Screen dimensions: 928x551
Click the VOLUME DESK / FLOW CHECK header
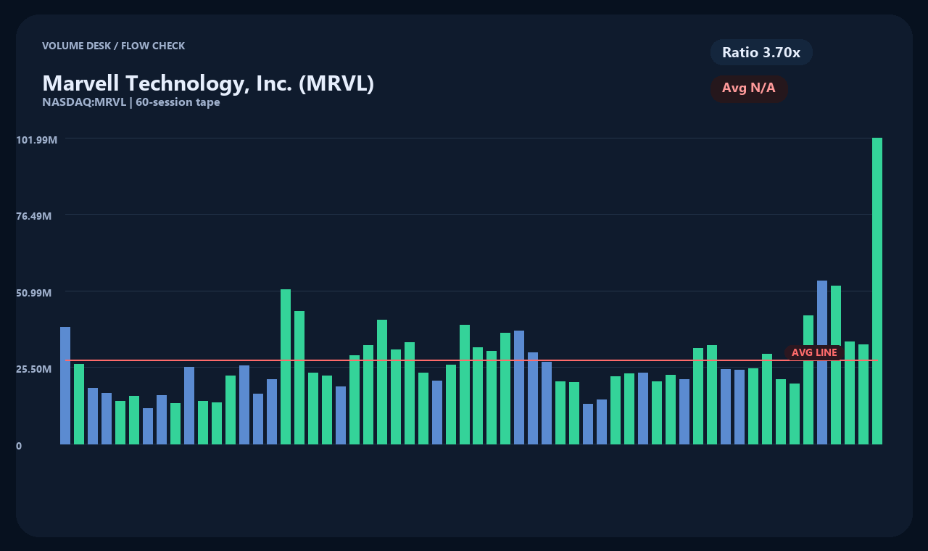tap(114, 46)
